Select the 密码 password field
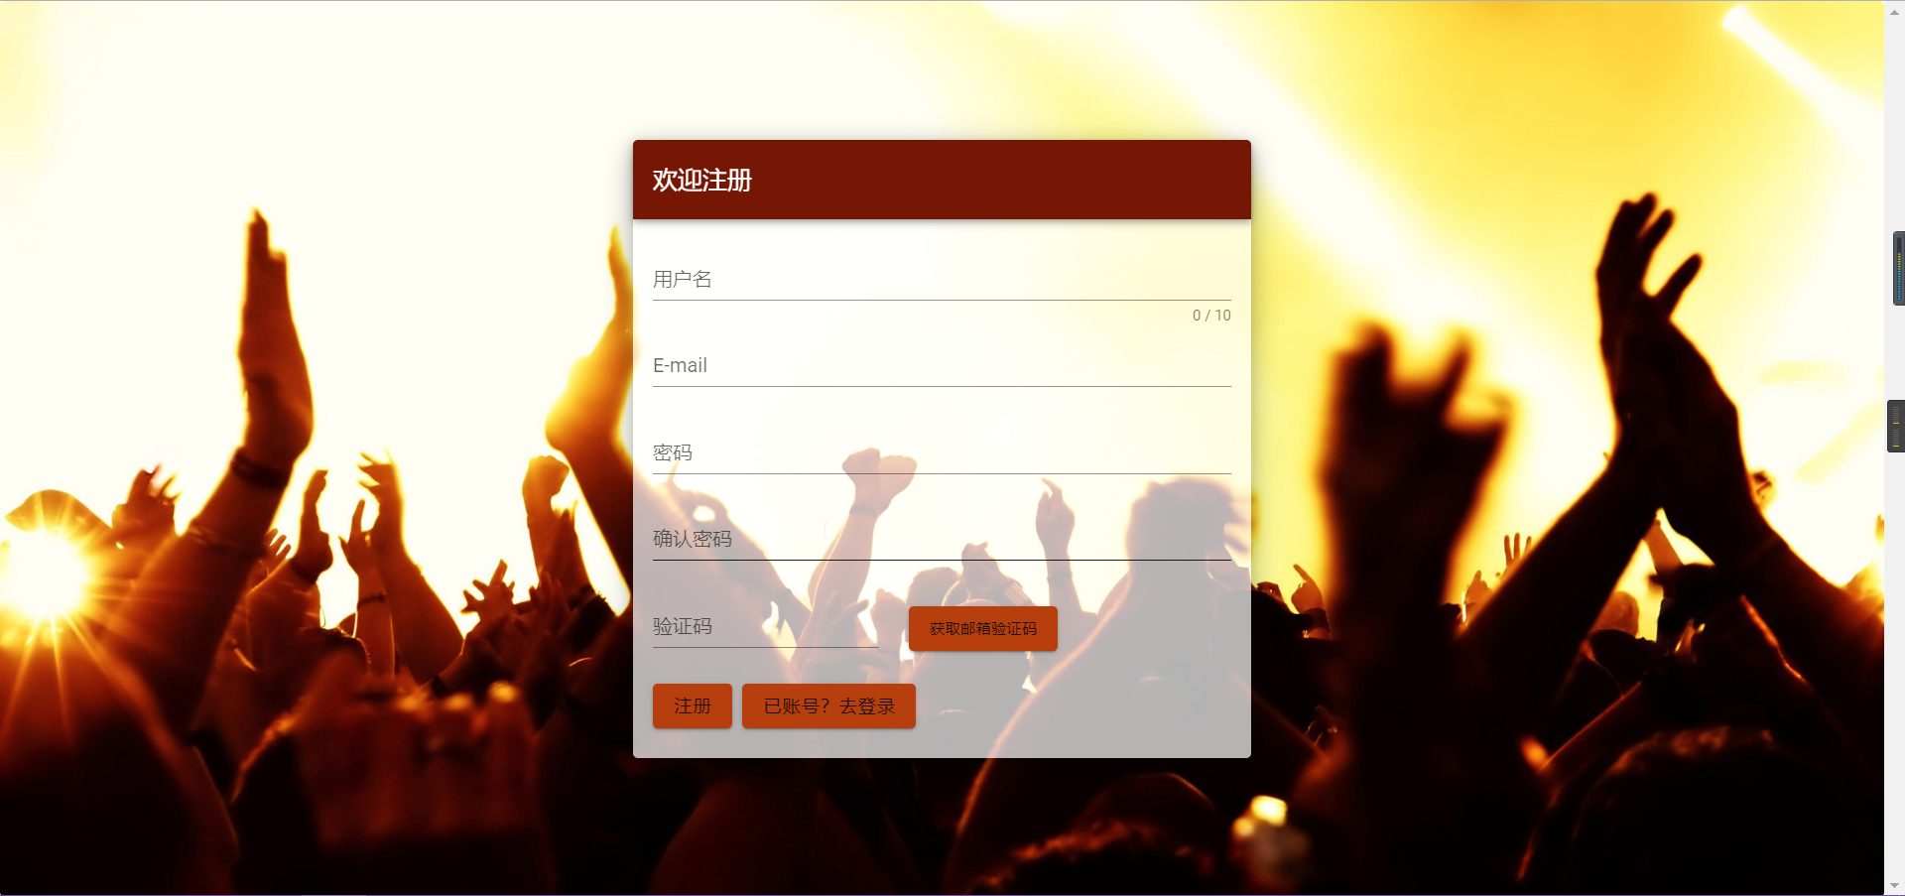Image resolution: width=1905 pixels, height=896 pixels. click(x=942, y=453)
